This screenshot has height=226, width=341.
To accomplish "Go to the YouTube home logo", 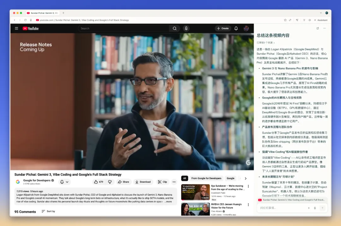I will pyautogui.click(x=31, y=28).
